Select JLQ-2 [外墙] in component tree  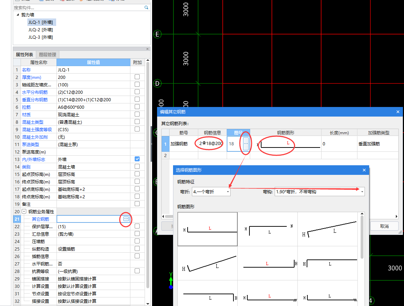point(41,29)
